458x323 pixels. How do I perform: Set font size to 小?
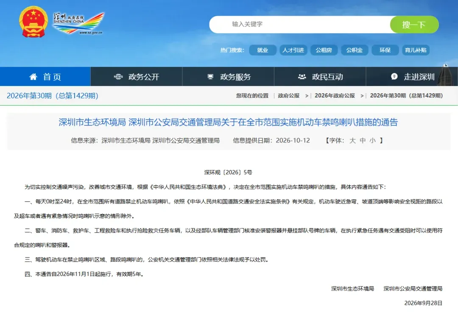(x=372, y=140)
